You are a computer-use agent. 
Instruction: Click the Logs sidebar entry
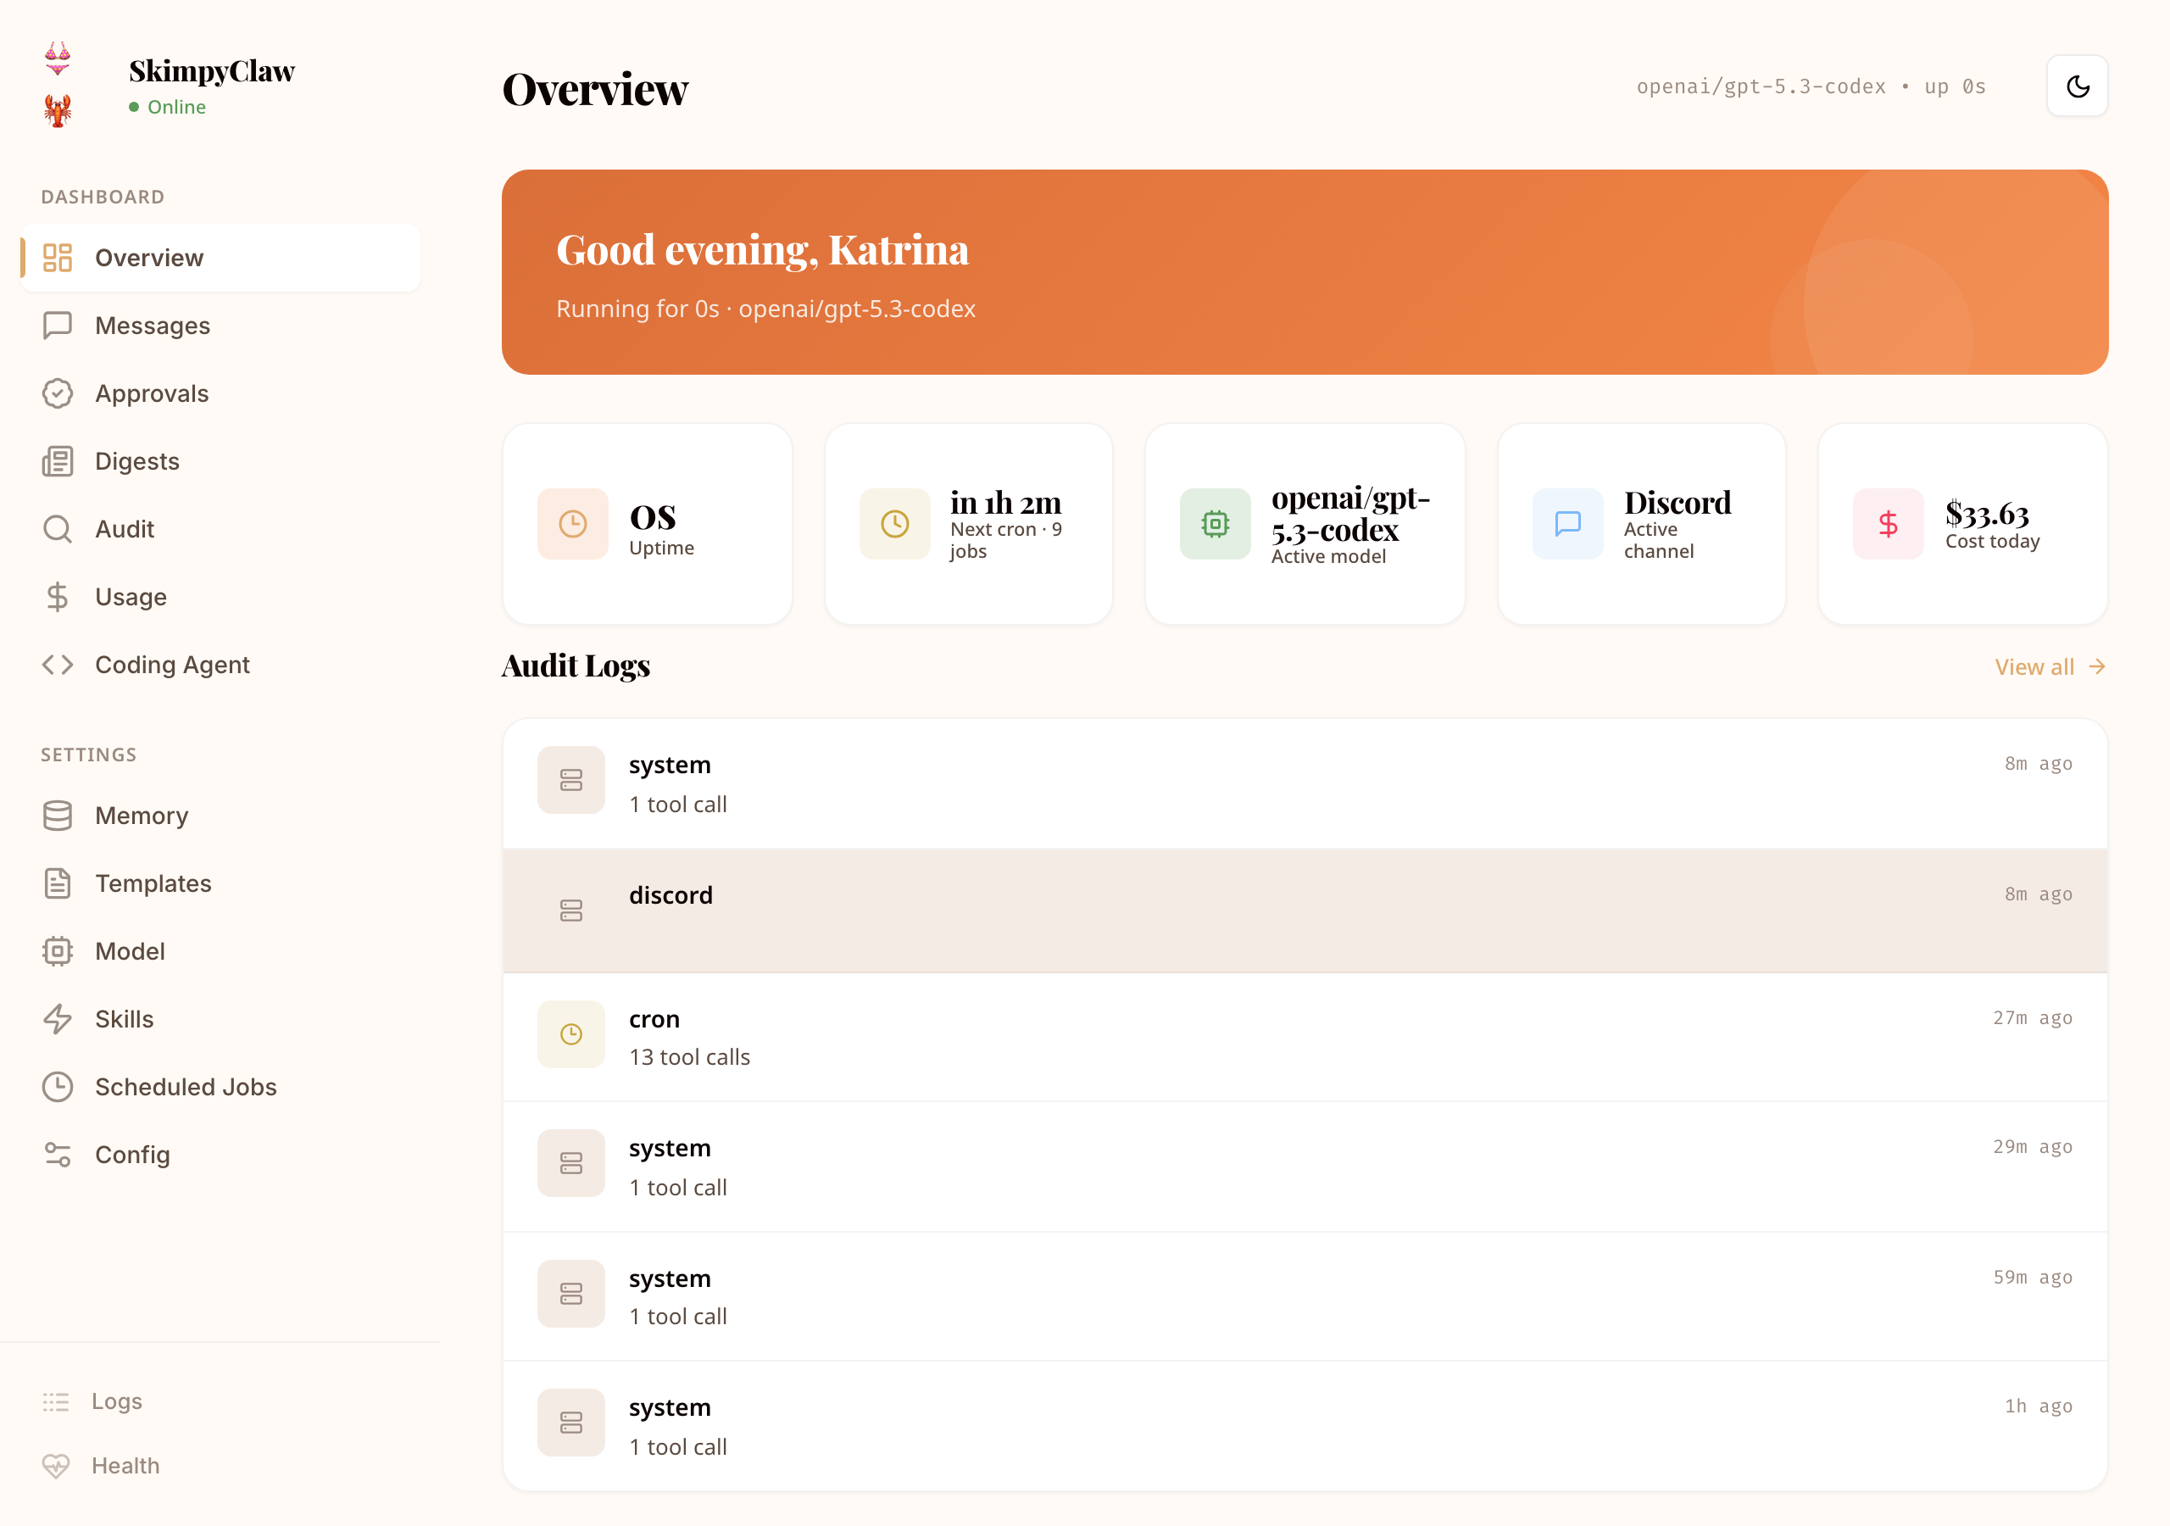point(115,1401)
